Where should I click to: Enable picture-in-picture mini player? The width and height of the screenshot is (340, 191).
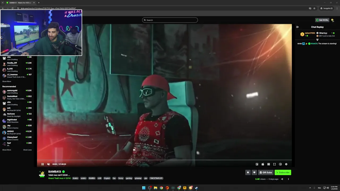[257, 164]
